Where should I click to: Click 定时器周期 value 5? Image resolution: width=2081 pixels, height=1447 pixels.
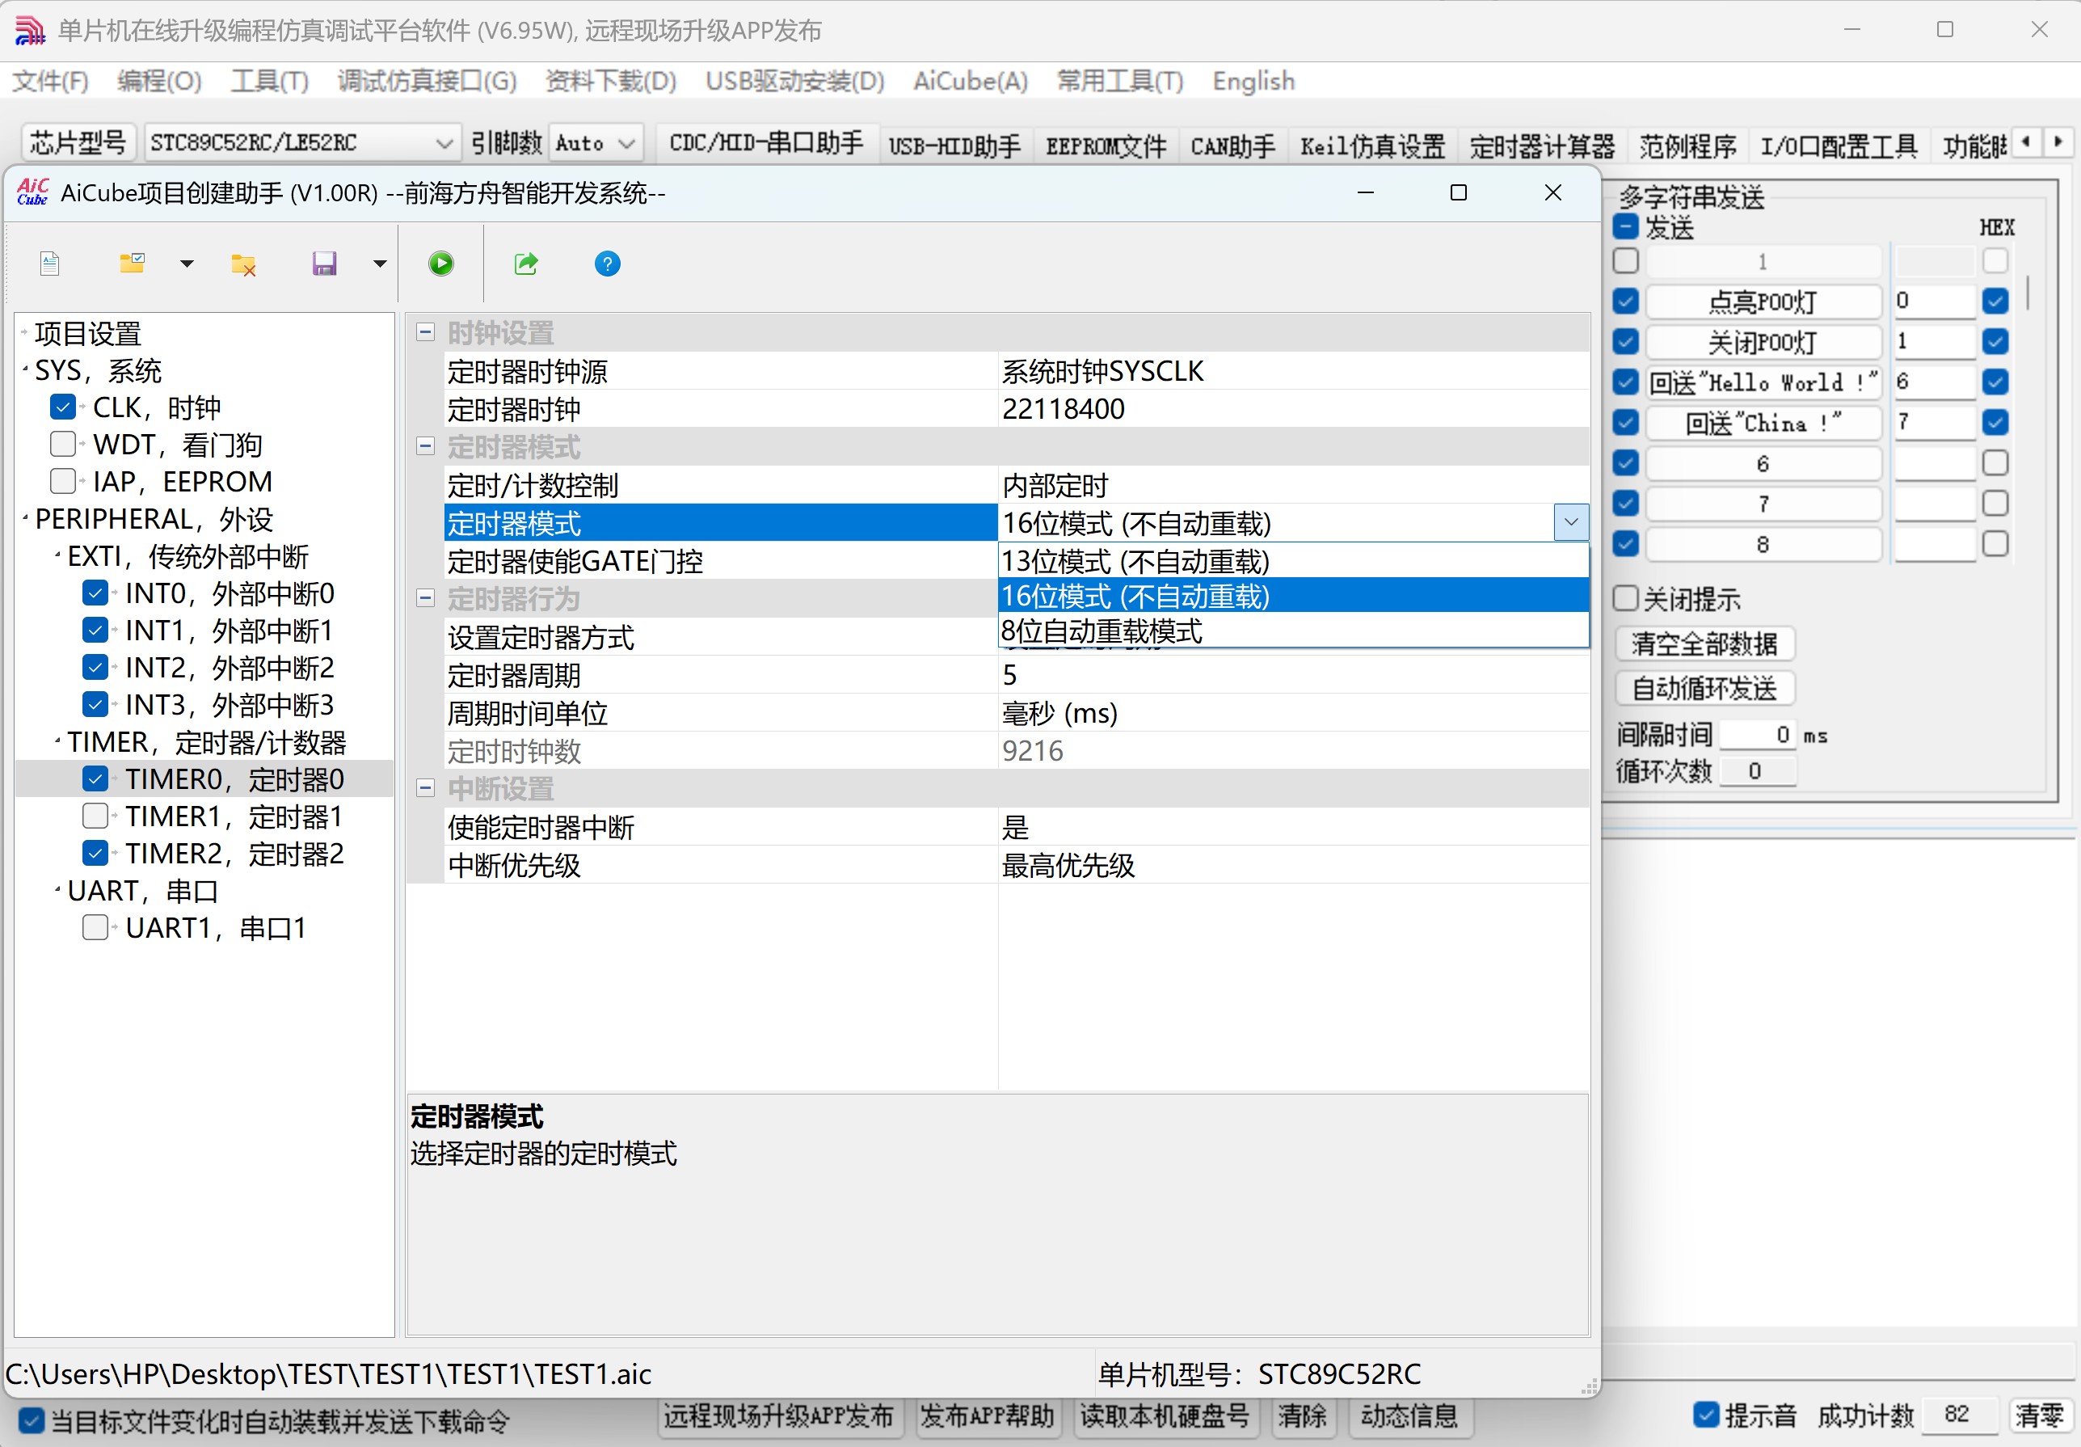(x=1293, y=674)
